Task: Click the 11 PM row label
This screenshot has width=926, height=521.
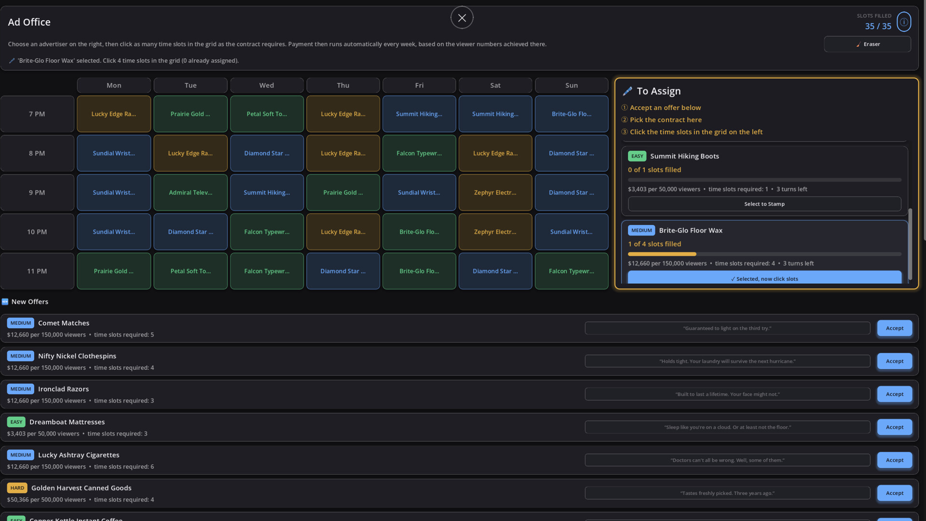Action: tap(37, 271)
